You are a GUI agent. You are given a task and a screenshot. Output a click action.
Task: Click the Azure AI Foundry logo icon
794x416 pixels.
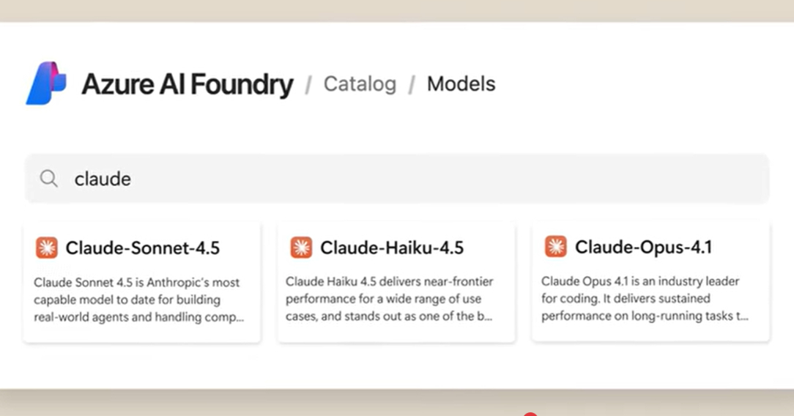(45, 83)
